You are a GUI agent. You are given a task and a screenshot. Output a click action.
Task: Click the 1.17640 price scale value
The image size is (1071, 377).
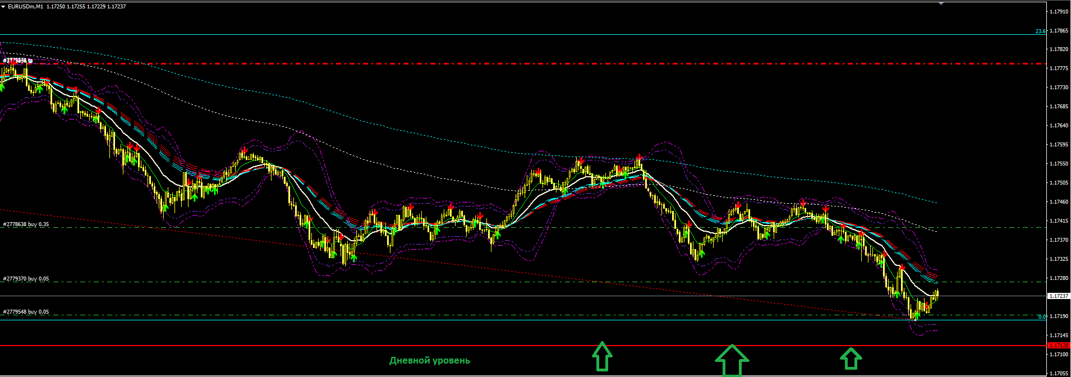click(x=1059, y=126)
